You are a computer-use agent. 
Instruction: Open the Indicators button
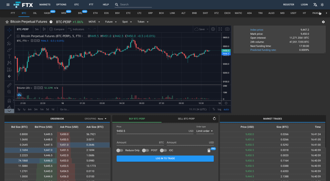(76, 29)
